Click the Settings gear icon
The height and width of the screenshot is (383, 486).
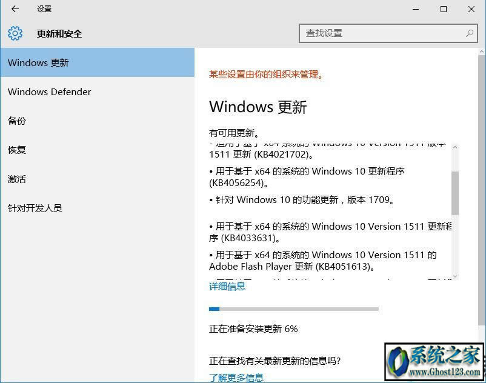pos(16,33)
